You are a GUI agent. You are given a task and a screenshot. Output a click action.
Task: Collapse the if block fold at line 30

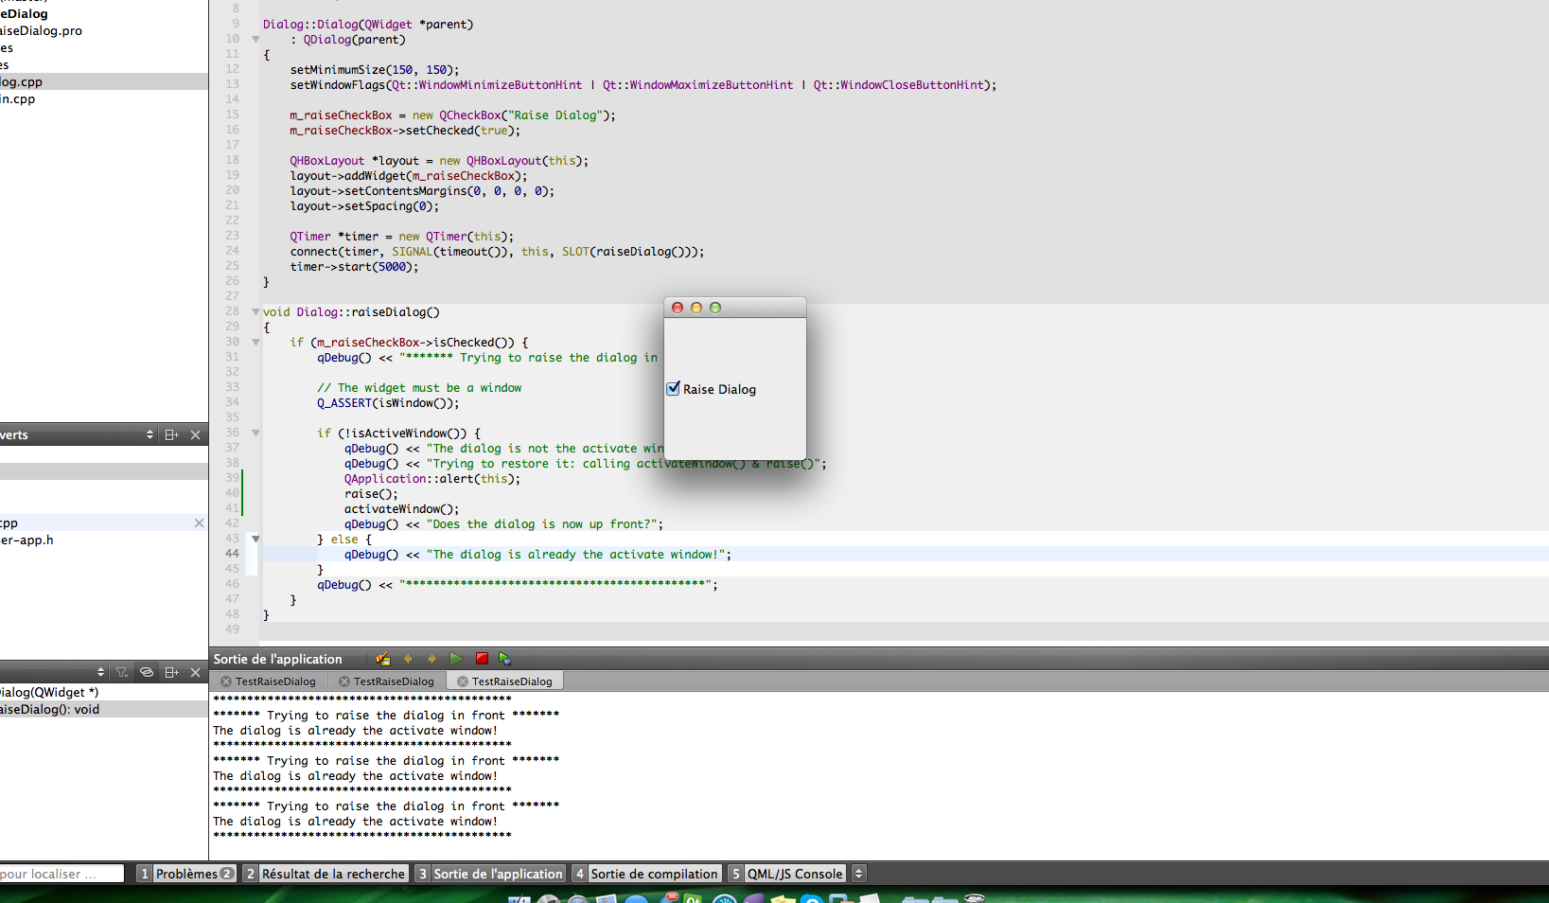click(255, 342)
